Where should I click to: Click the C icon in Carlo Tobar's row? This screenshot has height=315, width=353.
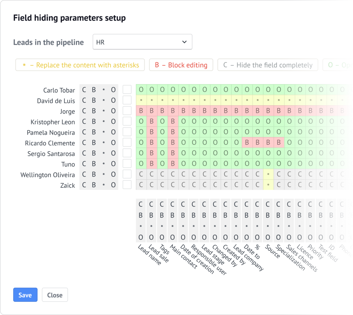84,90
